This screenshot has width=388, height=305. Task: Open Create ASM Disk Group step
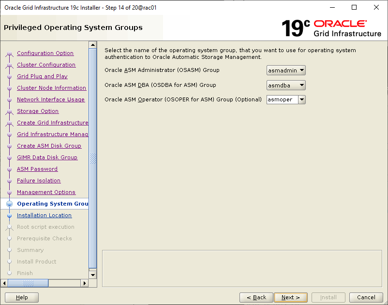click(x=49, y=146)
